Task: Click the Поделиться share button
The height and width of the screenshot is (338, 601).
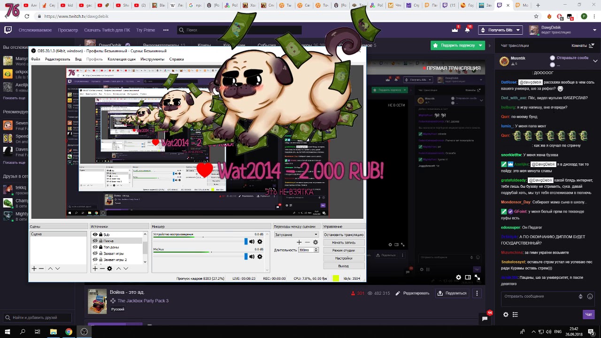Action: 452,293
